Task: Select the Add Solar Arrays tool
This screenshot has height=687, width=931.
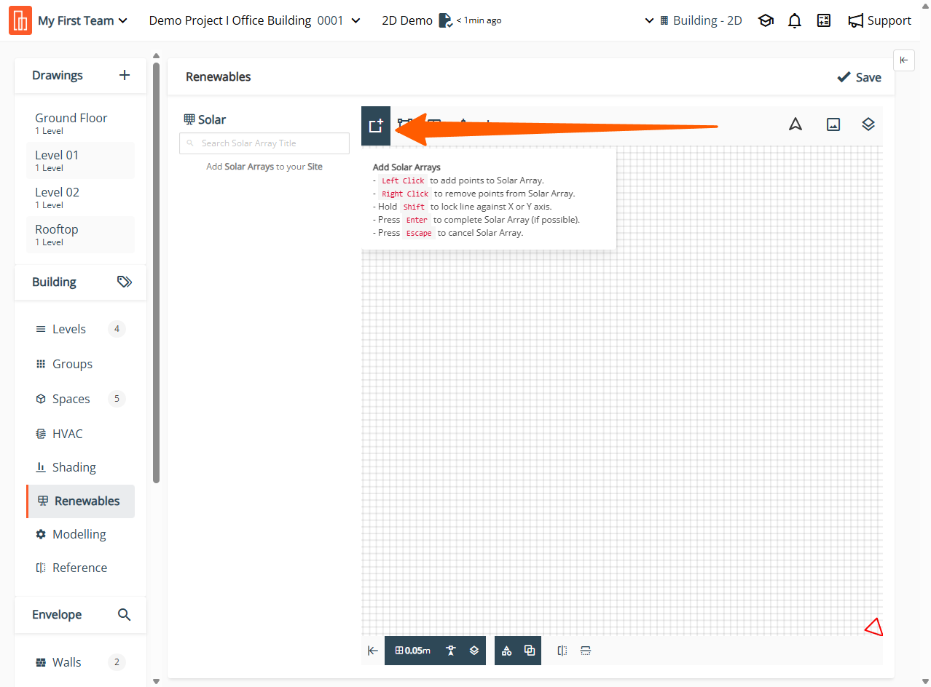Action: (x=376, y=125)
